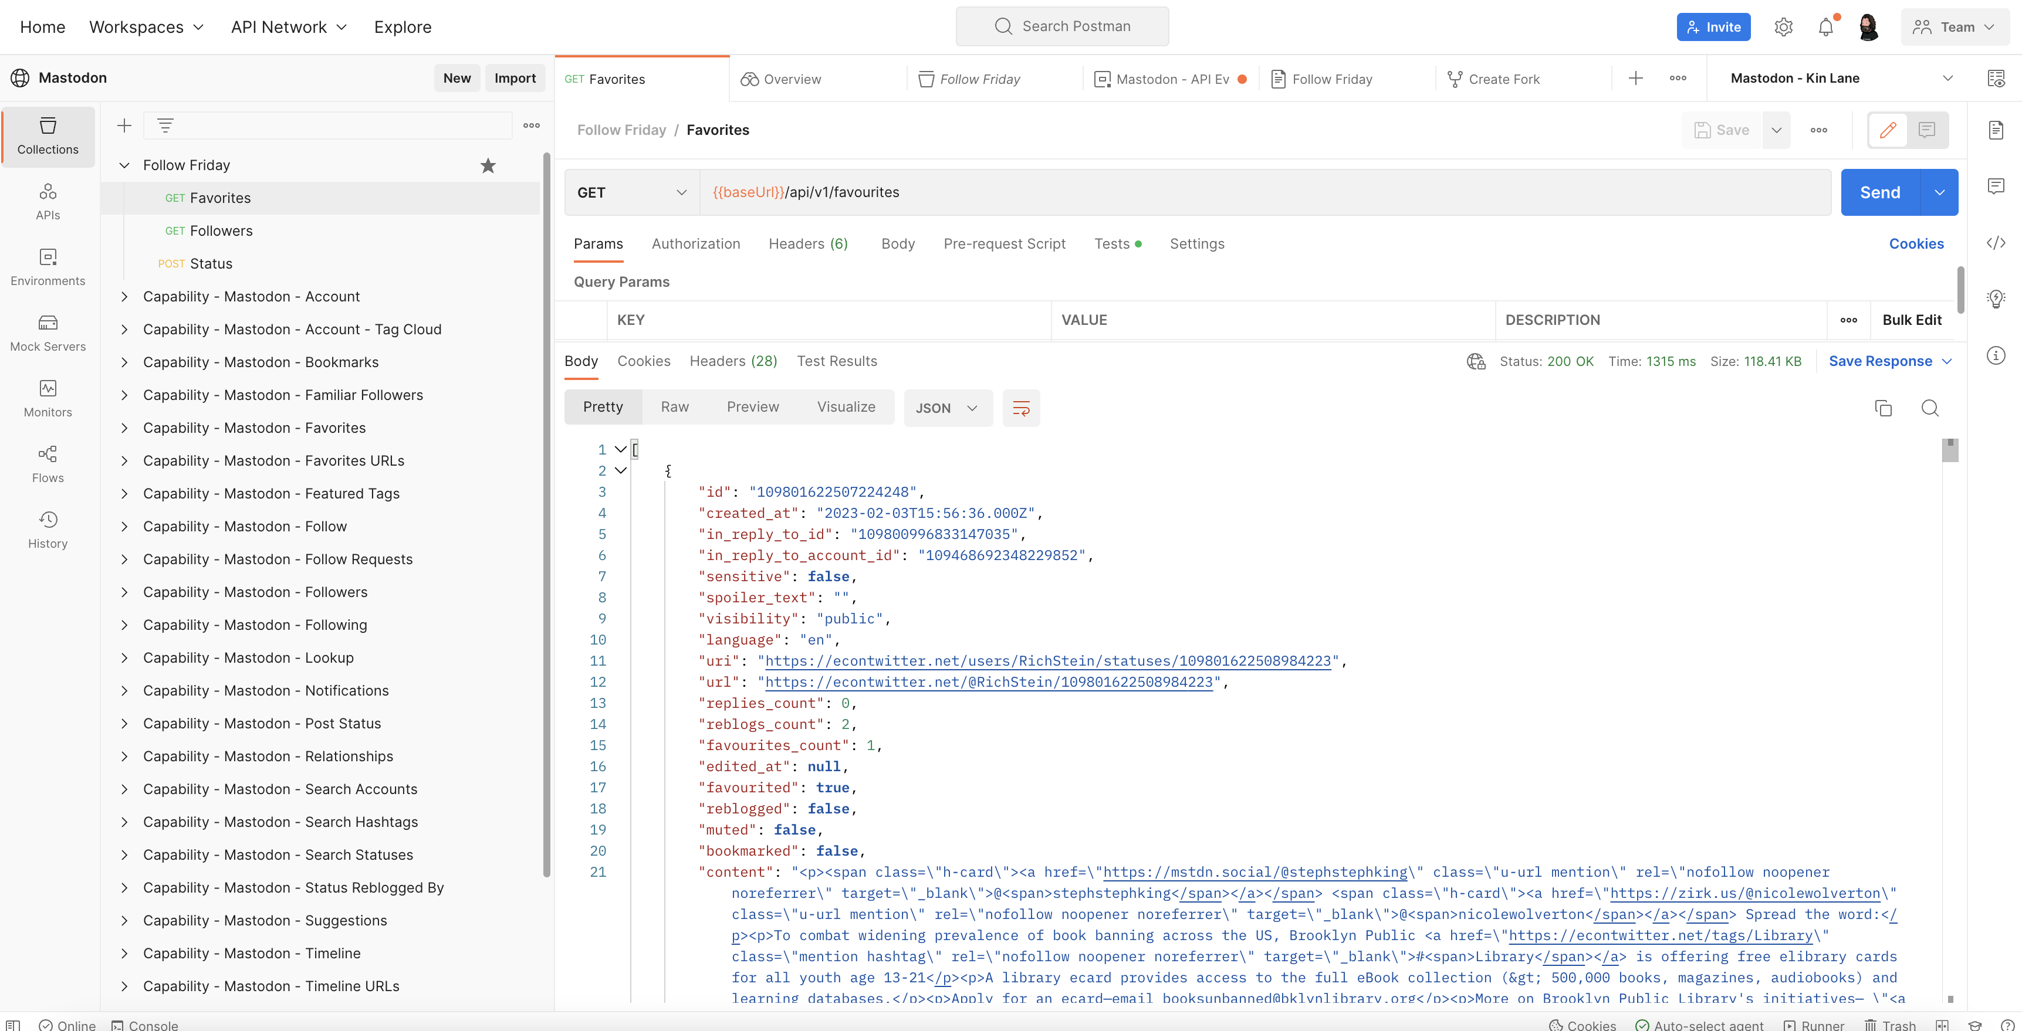This screenshot has width=2022, height=1031.
Task: Open the Collections sidebar panel
Action: (x=48, y=137)
